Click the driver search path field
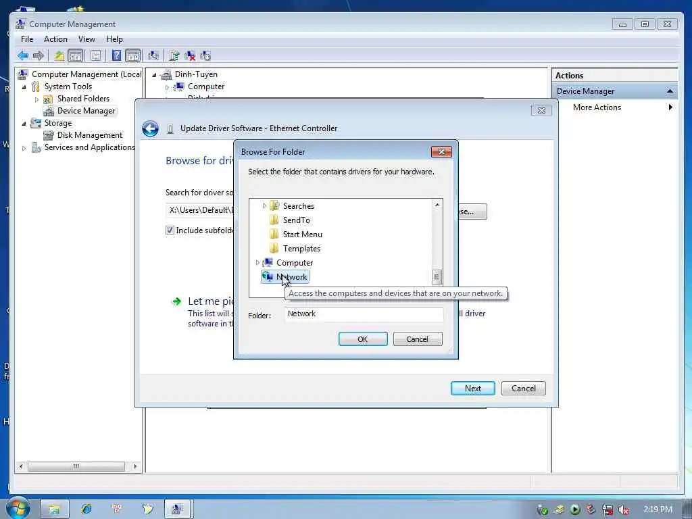Viewport: 692px width, 519px height. (200, 211)
